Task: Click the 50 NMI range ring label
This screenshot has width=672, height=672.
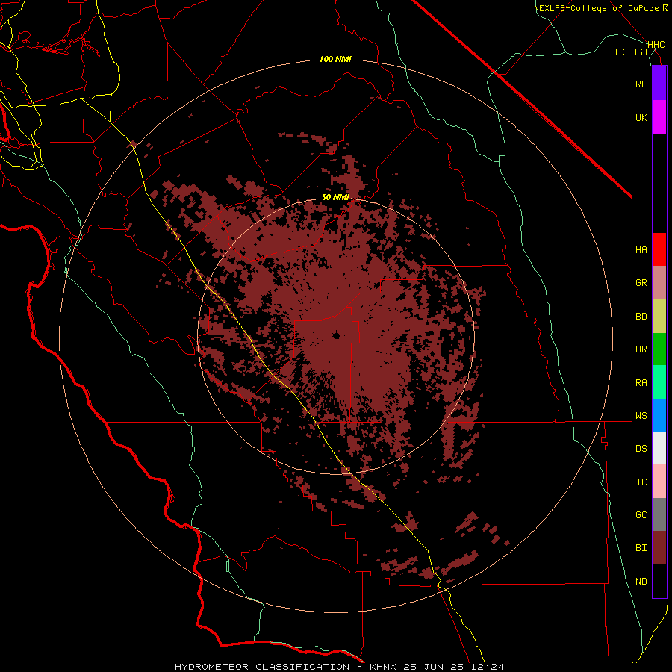Action: (x=335, y=197)
